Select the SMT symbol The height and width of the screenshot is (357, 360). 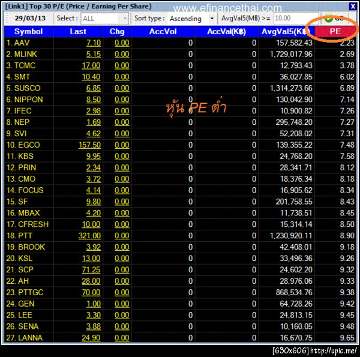pos(22,77)
